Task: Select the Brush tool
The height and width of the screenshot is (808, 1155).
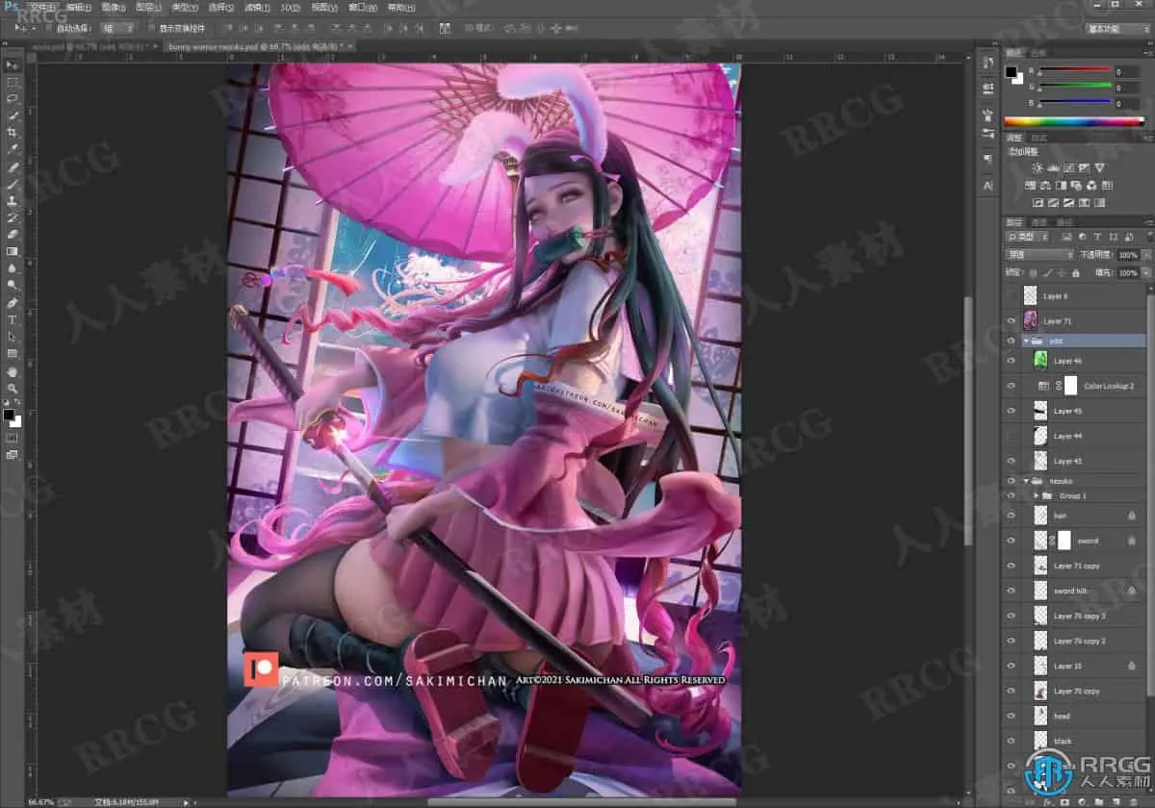Action: (13, 184)
